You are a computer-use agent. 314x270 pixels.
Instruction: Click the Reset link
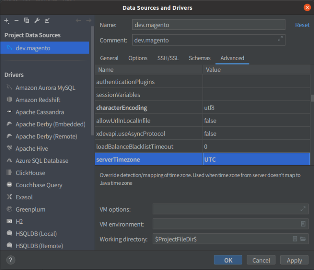click(x=302, y=25)
